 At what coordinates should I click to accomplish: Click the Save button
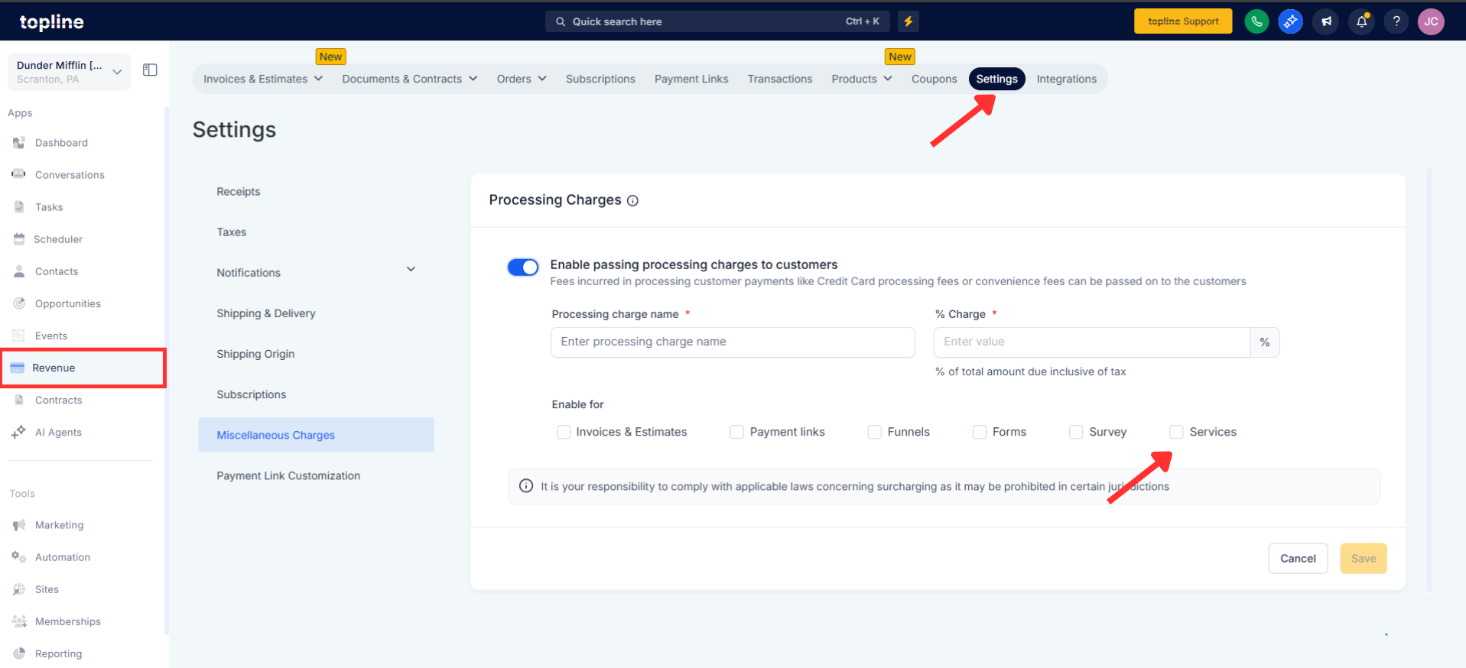tap(1364, 559)
